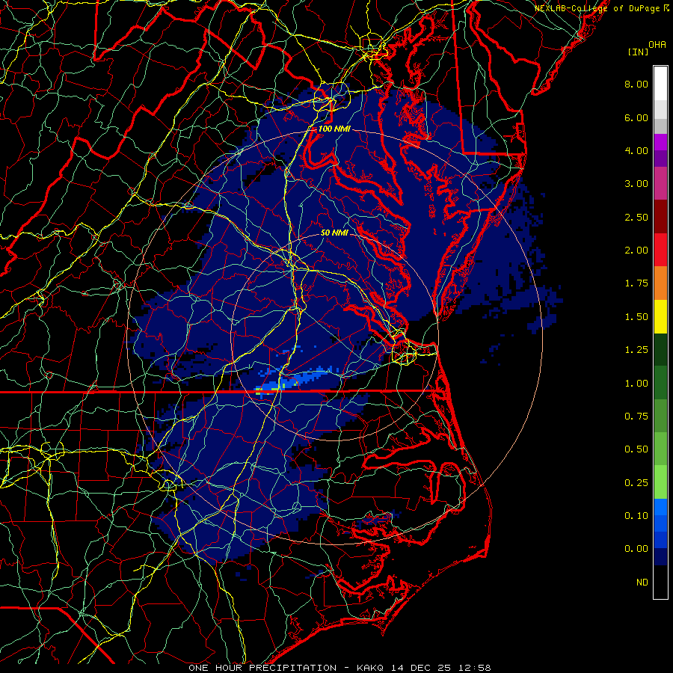673x673 pixels.
Task: Click the white swatch at top of legend
Action: [660, 84]
